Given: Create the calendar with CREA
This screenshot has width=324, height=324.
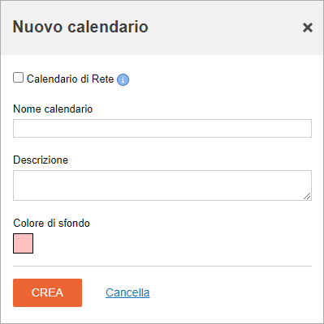Looking at the screenshot, I should pos(47,292).
